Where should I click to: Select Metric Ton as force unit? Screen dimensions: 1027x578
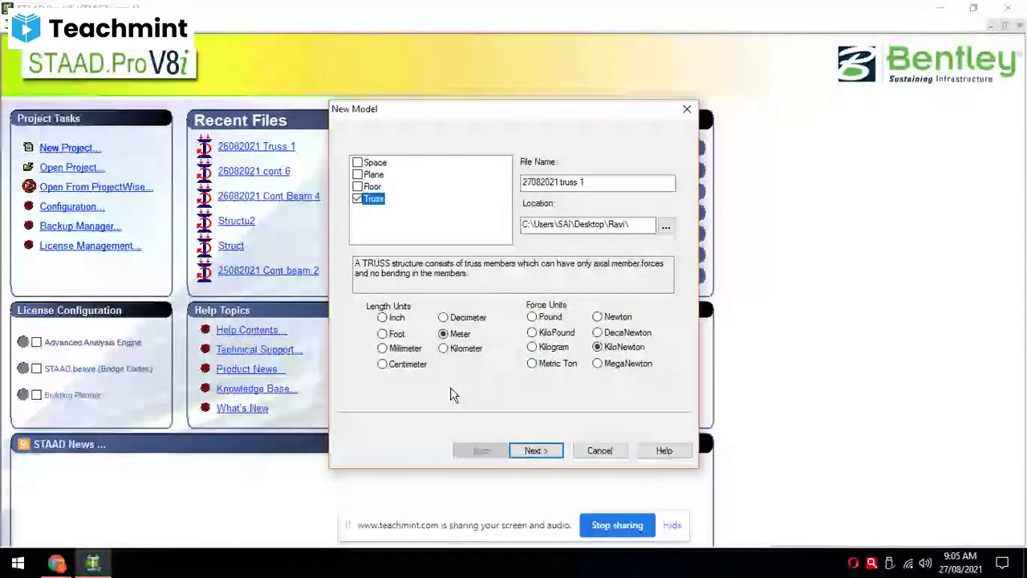[532, 364]
